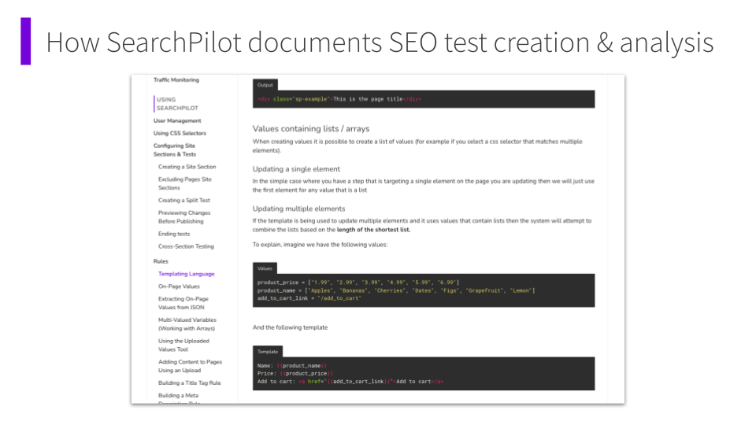This screenshot has width=756, height=425.
Task: Click 'To explain, imagine we have' sentence
Action: pos(321,245)
